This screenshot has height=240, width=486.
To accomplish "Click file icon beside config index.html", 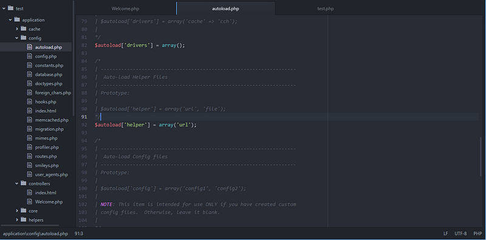I will click(29, 111).
